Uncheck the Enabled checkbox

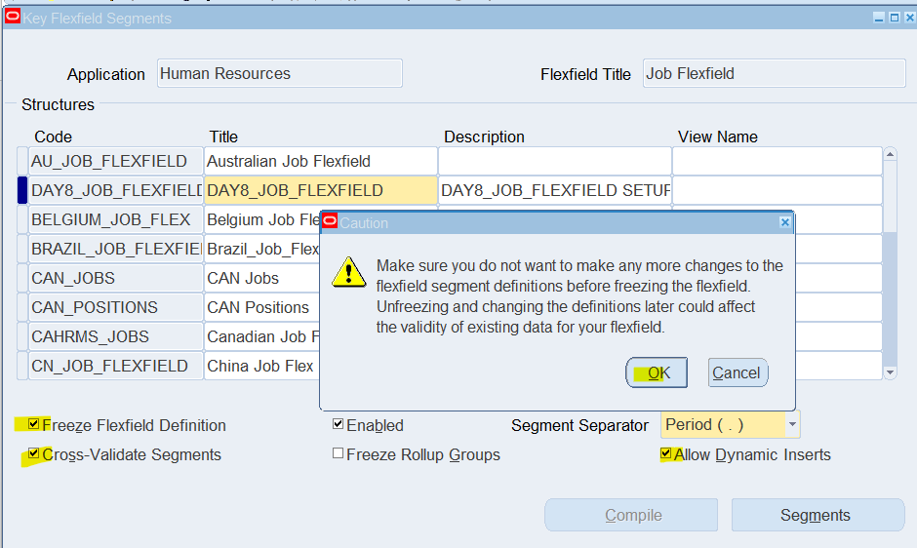pos(339,424)
